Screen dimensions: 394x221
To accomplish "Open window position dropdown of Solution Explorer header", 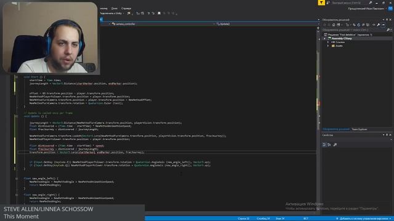I will [x=384, y=20].
